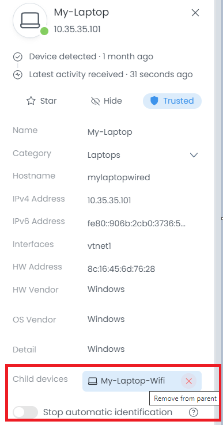Click the hostname value mylaptopwired
Screen dimensions: 223x425
tap(119, 178)
